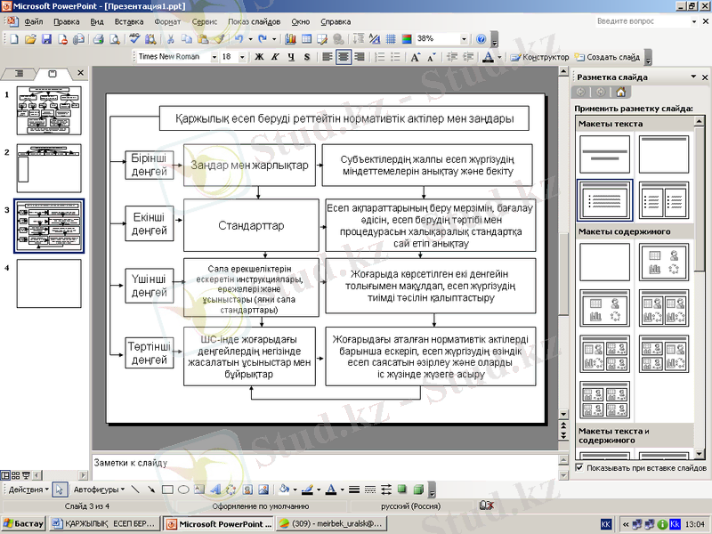
Task: Select the Oval drawing tool
Action: point(182,489)
